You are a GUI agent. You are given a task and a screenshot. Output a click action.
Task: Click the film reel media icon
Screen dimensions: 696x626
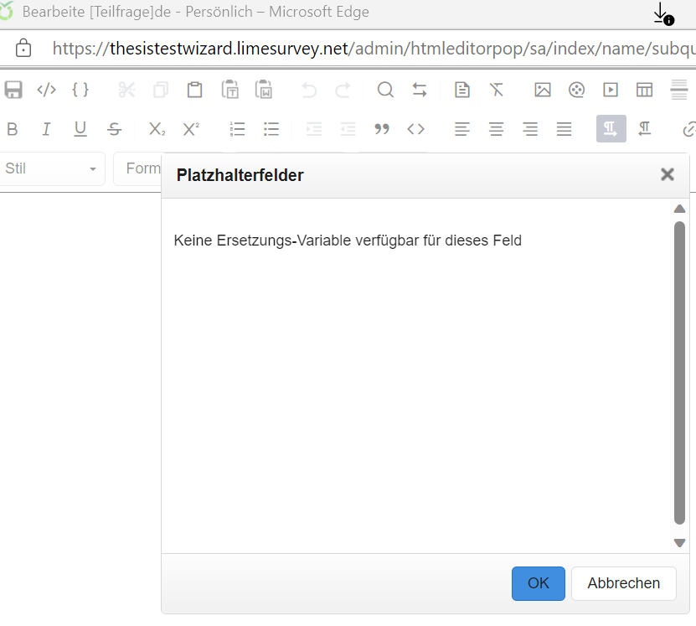(x=576, y=91)
